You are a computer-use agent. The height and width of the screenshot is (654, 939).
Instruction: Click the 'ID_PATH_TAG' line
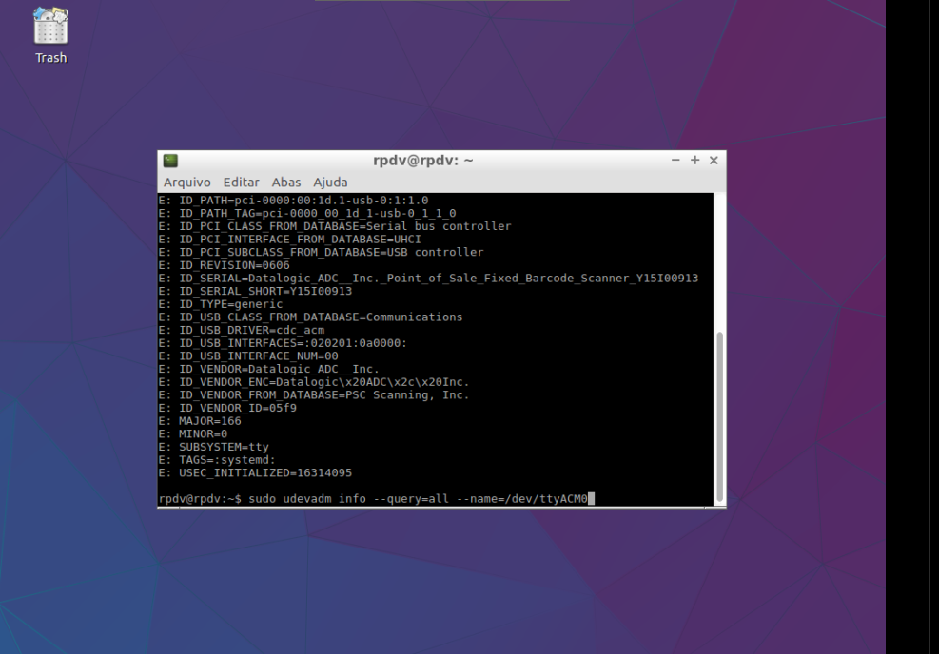coord(307,214)
